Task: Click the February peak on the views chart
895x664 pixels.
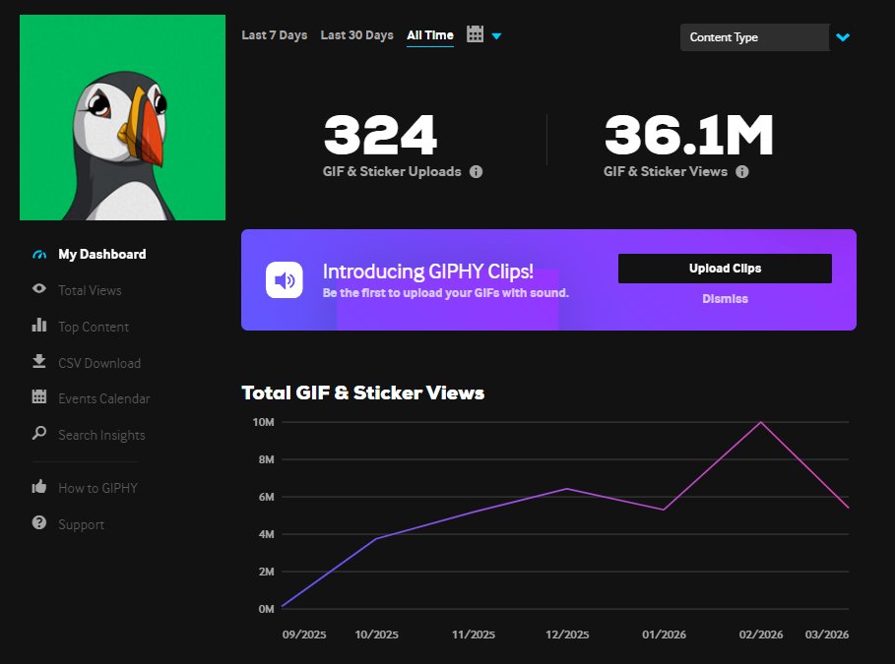Action: [759, 422]
